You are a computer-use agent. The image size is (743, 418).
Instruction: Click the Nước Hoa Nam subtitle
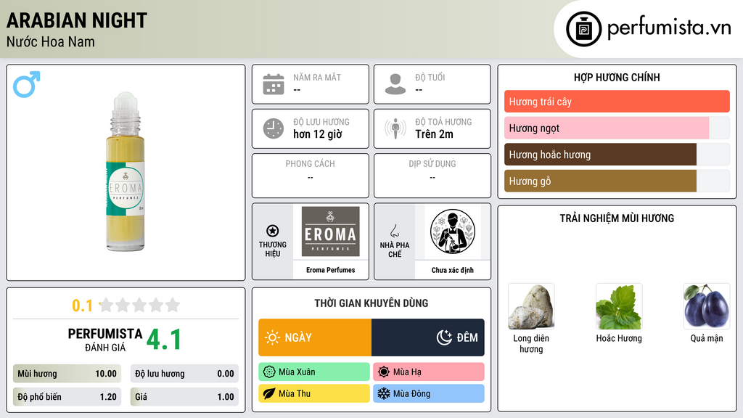51,41
